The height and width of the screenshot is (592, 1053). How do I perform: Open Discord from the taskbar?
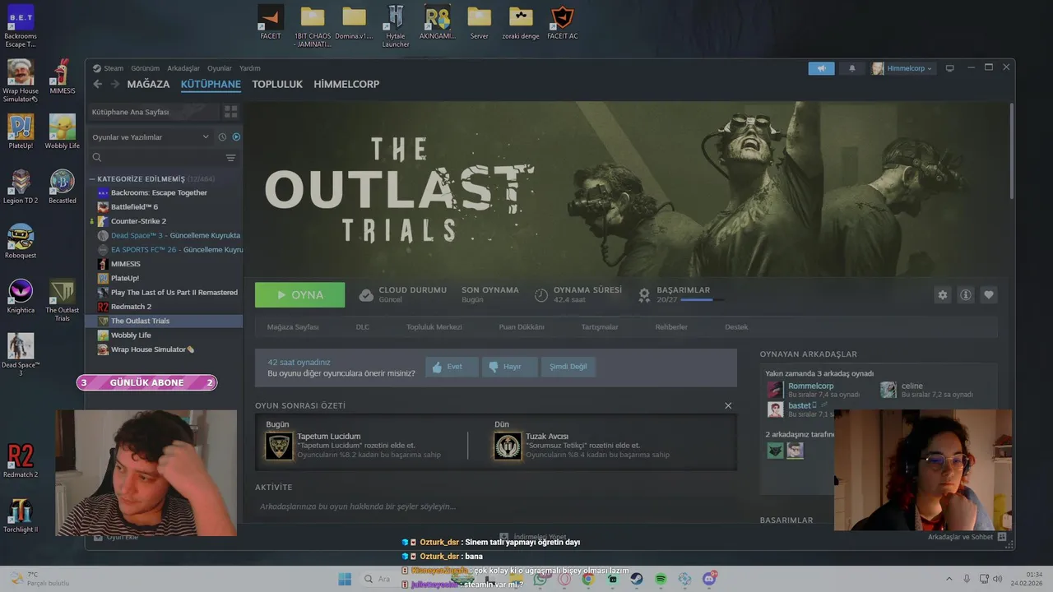point(710,579)
